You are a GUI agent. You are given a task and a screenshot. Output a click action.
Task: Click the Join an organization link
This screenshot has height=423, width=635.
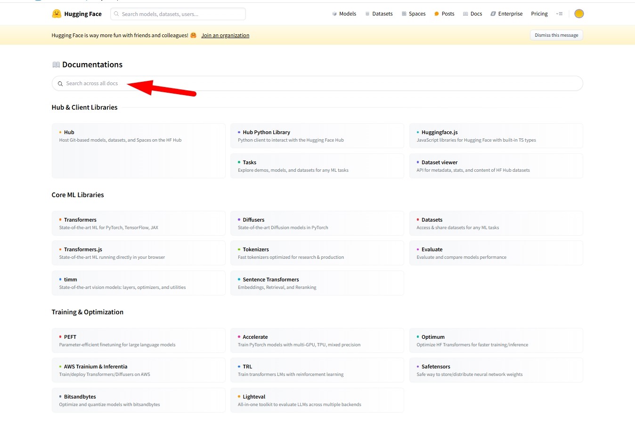pyautogui.click(x=225, y=35)
